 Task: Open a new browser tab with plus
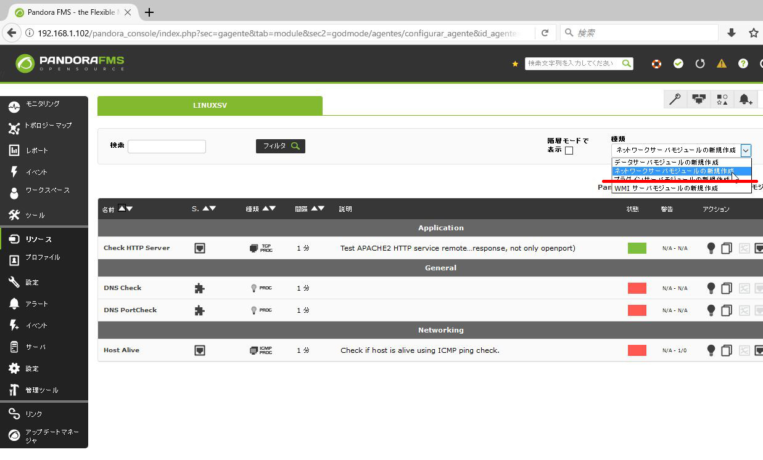click(x=149, y=12)
